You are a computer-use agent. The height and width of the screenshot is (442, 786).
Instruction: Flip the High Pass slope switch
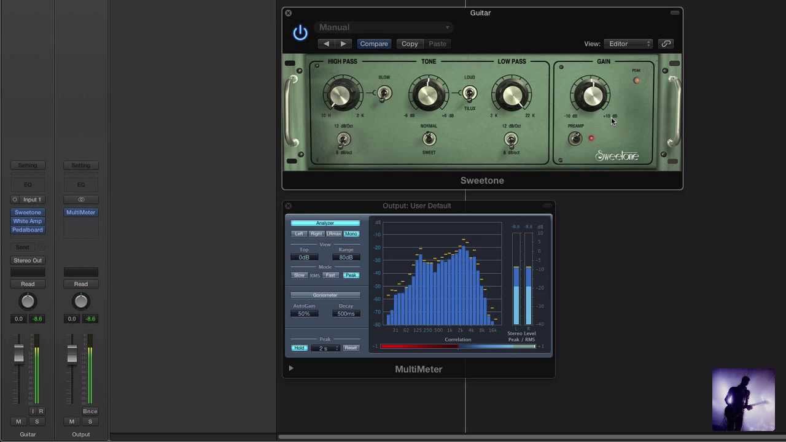click(343, 140)
